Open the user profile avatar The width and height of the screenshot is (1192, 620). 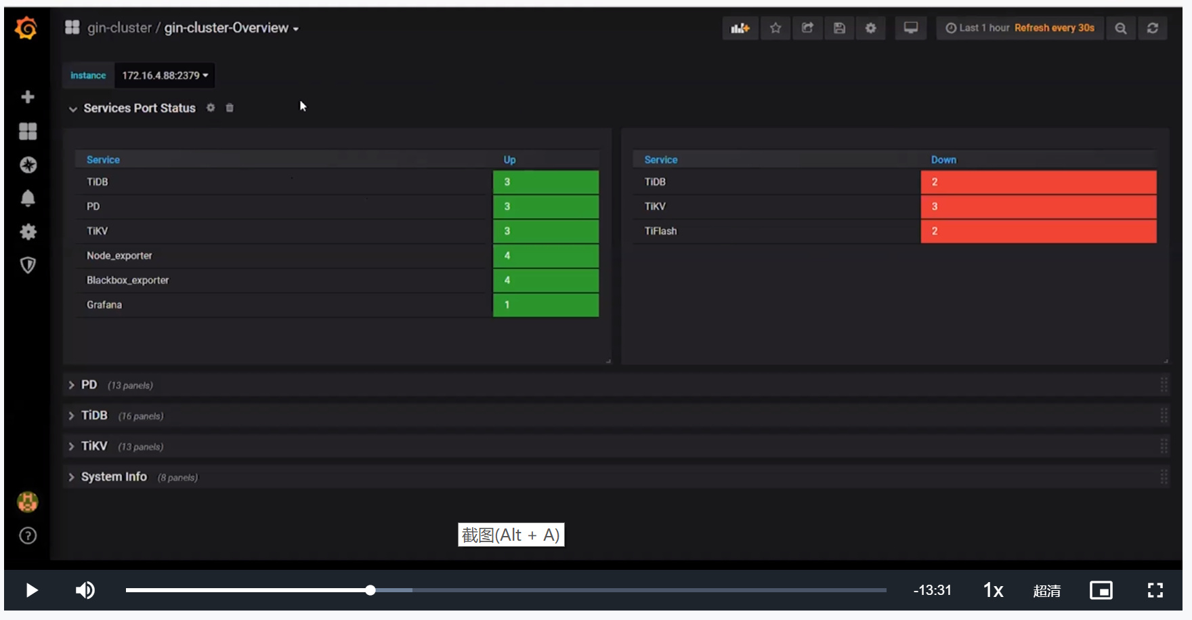click(27, 502)
